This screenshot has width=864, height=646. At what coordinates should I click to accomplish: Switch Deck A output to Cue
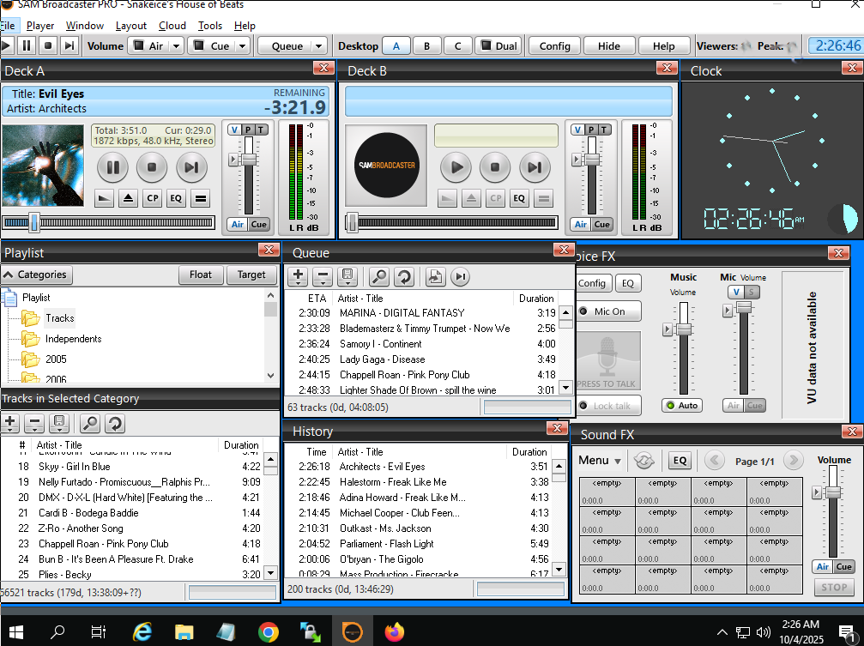pos(258,225)
